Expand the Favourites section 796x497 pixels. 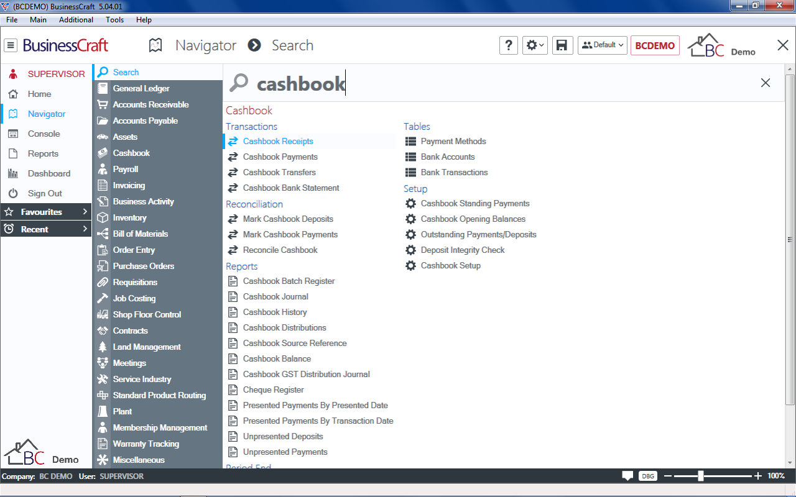46,212
